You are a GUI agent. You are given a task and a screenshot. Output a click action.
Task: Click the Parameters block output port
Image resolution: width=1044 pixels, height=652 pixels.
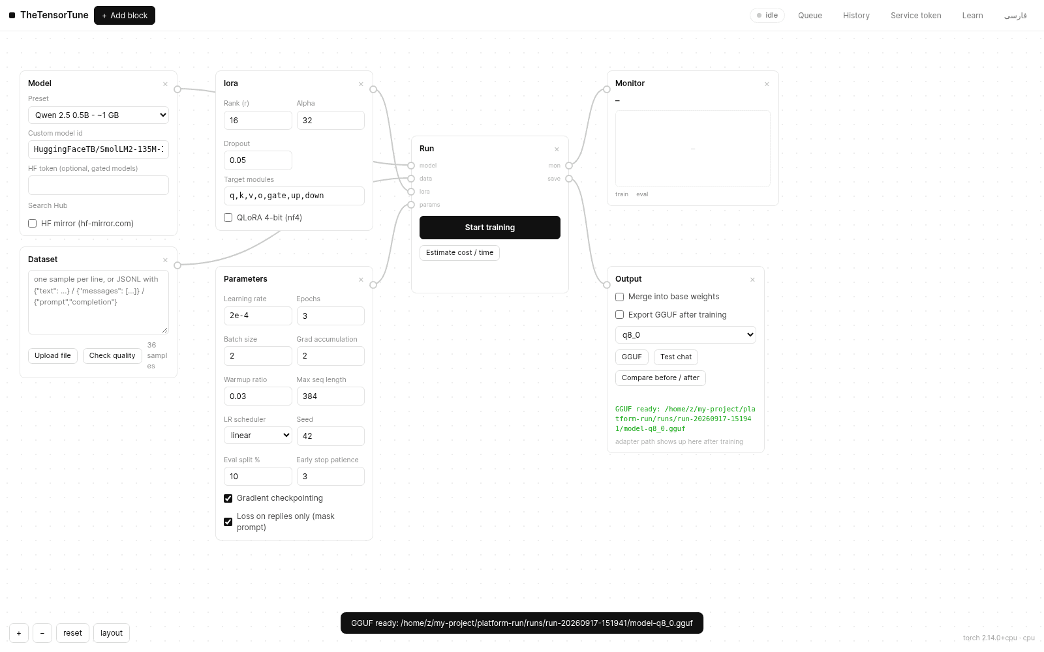[x=373, y=285]
